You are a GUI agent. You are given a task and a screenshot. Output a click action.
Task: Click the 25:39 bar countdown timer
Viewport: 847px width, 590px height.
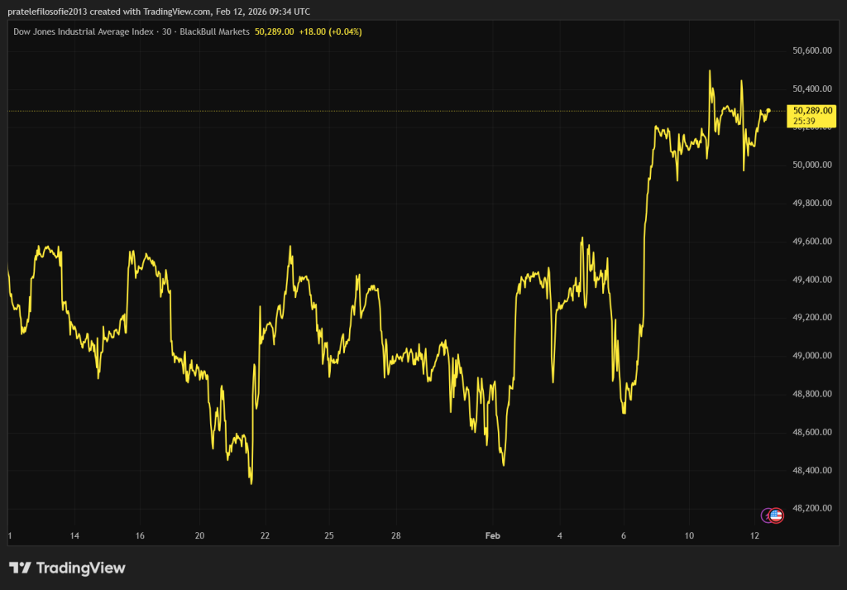click(x=805, y=120)
